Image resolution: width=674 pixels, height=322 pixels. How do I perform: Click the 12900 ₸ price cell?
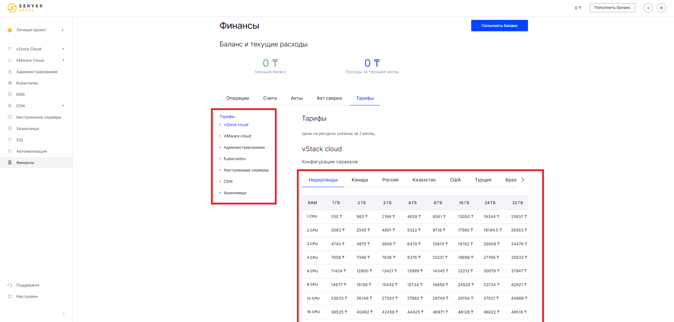tap(364, 271)
